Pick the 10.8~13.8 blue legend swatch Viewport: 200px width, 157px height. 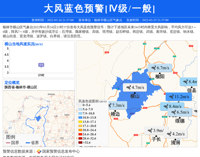[x=80, y=118]
